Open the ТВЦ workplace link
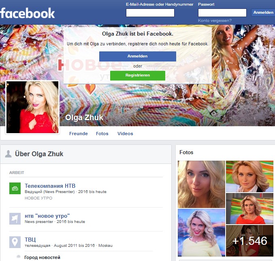 (x=30, y=240)
